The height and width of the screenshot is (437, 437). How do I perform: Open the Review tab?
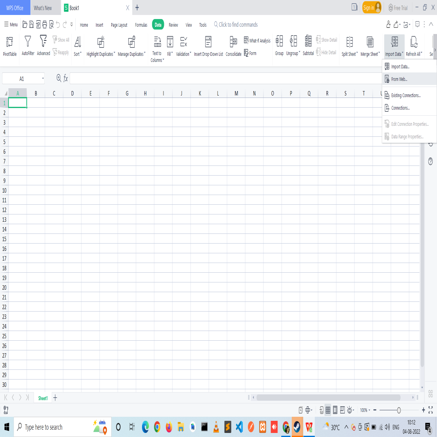173,25
